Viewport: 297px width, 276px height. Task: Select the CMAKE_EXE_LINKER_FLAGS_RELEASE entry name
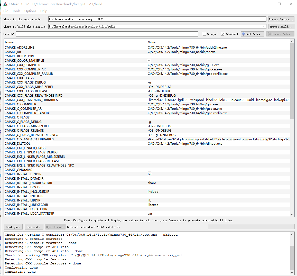coord(32,161)
